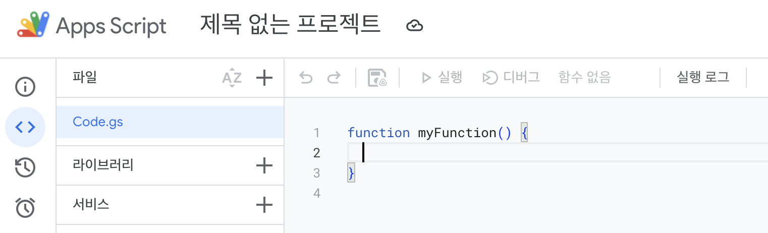Select the Editor code icon in sidebar

[x=25, y=127]
